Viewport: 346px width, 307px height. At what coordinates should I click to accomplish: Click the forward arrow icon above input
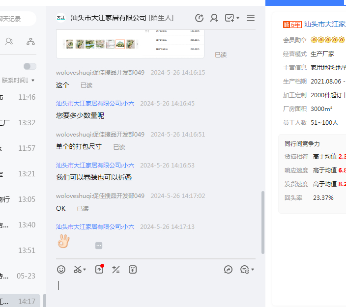(228, 269)
